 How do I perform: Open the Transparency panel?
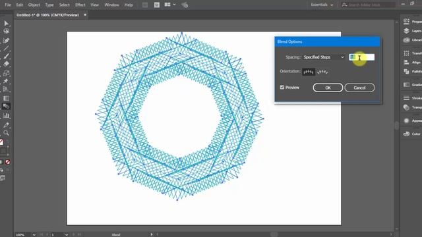click(412, 107)
